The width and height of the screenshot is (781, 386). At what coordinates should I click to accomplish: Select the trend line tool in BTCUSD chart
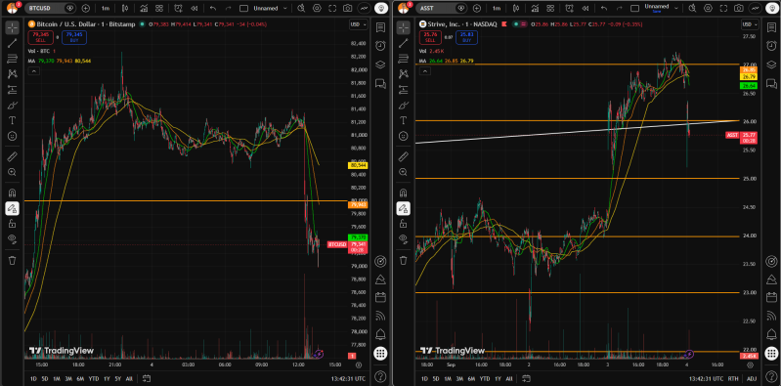click(12, 43)
